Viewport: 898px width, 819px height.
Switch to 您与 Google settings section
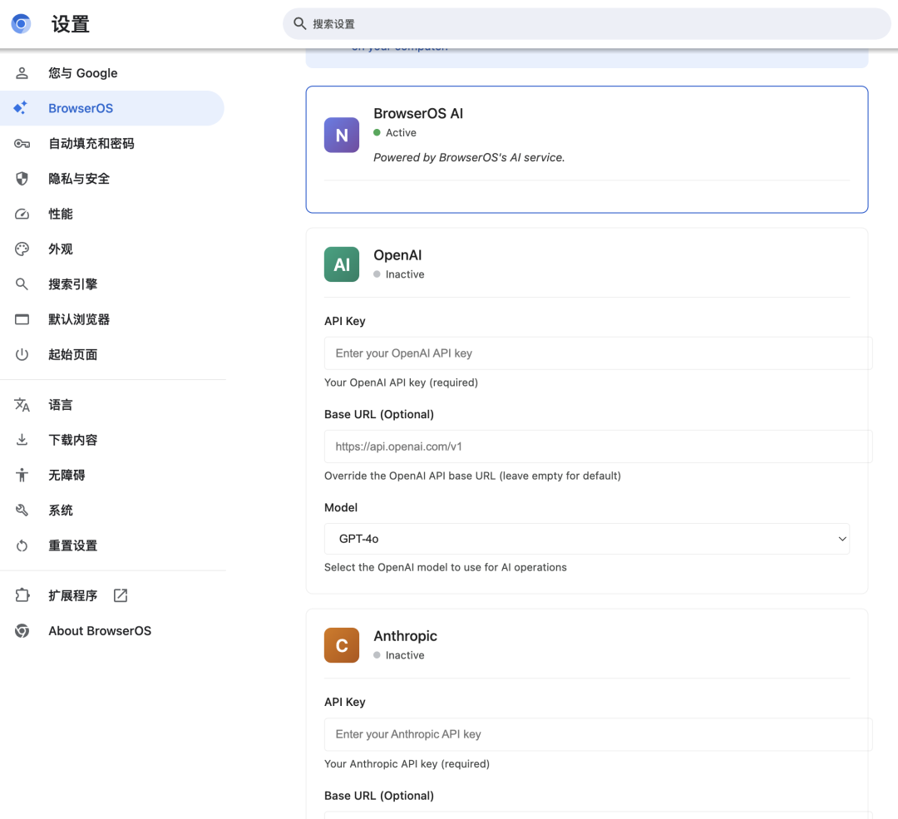pyautogui.click(x=82, y=73)
